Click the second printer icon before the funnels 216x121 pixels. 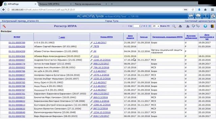(x=188, y=26)
